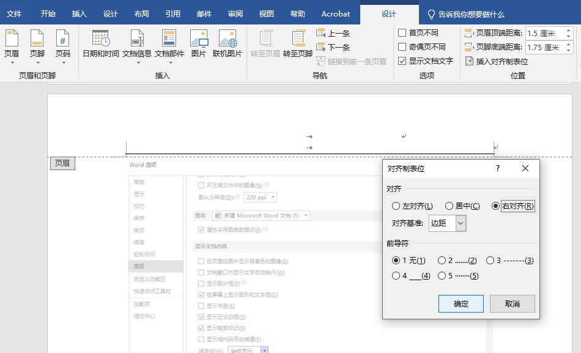This screenshot has height=353, width=581.
Task: Insert 日期和时间 into the header
Action: [x=100, y=45]
